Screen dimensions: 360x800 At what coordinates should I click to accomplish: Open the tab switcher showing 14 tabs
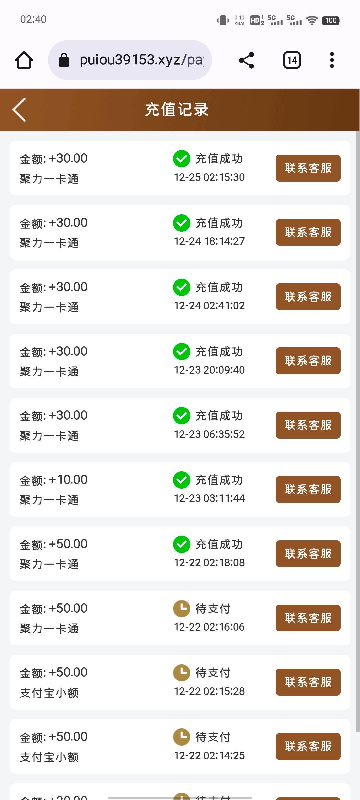pyautogui.click(x=292, y=60)
